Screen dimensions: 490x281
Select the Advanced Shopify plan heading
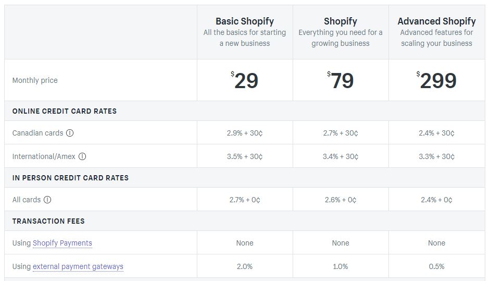click(x=436, y=21)
